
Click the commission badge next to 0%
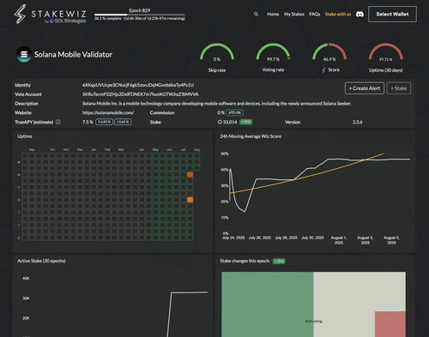coord(234,112)
